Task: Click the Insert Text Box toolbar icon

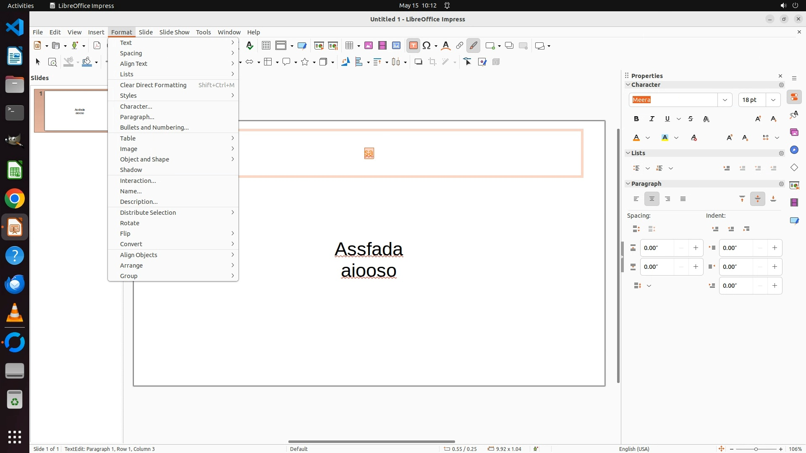Action: [x=413, y=46]
